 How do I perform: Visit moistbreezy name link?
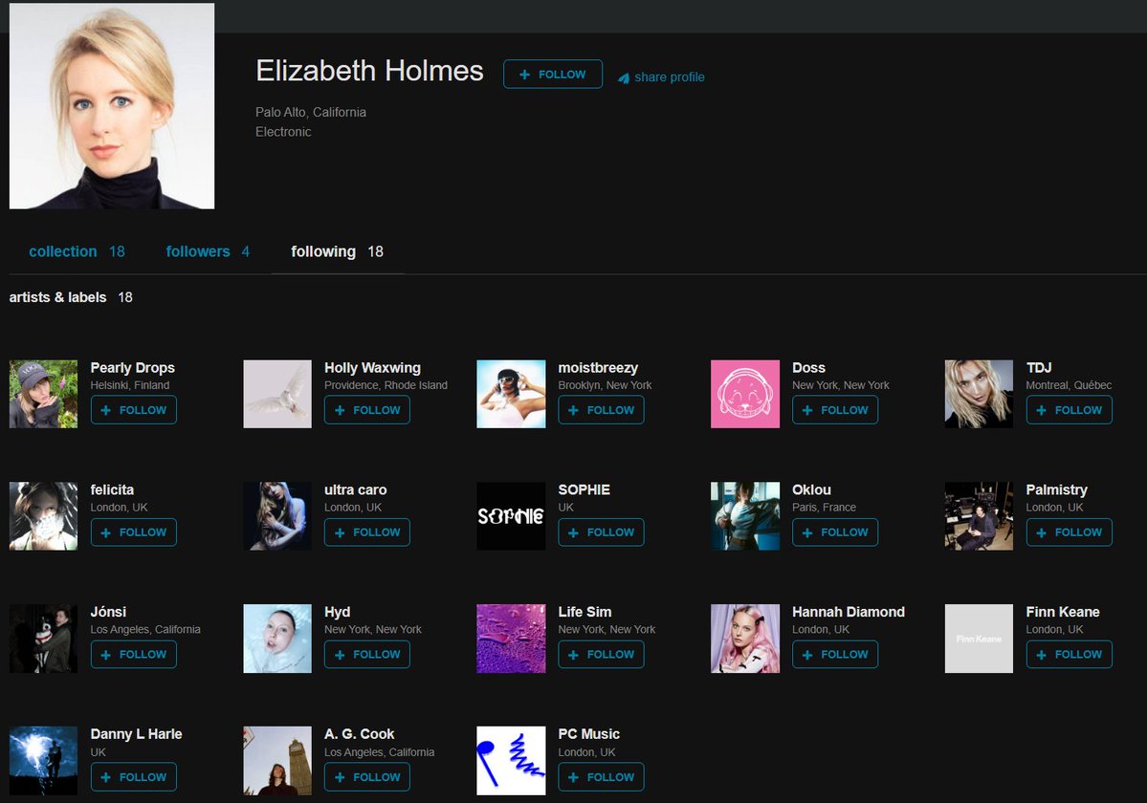[598, 367]
